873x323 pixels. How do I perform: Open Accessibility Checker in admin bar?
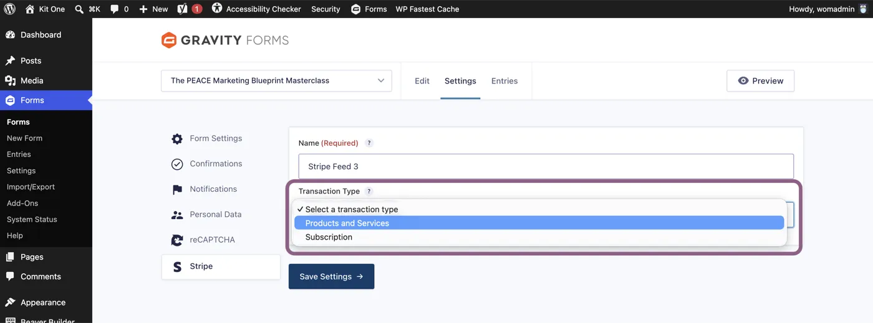click(x=256, y=9)
